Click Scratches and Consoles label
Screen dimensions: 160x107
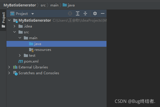39,73
